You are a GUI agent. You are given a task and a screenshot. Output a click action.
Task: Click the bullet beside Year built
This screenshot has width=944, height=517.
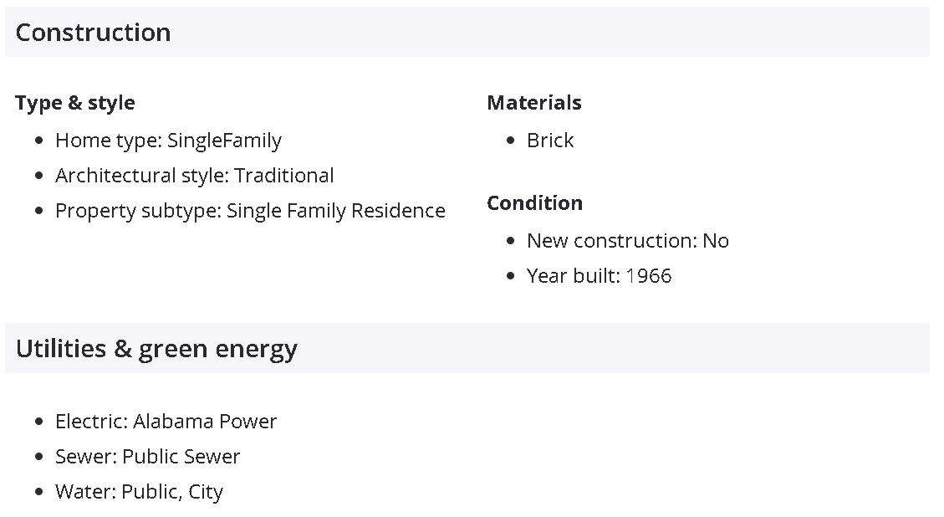click(511, 277)
